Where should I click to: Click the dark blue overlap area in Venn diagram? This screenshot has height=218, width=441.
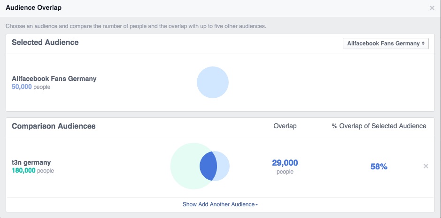click(x=208, y=166)
